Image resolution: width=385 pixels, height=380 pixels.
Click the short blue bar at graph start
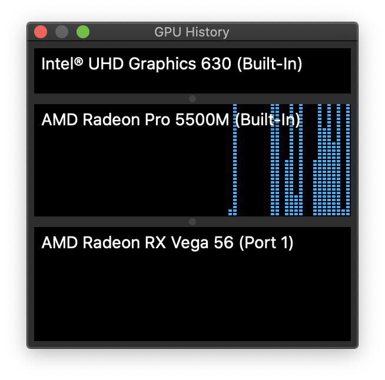(x=230, y=212)
